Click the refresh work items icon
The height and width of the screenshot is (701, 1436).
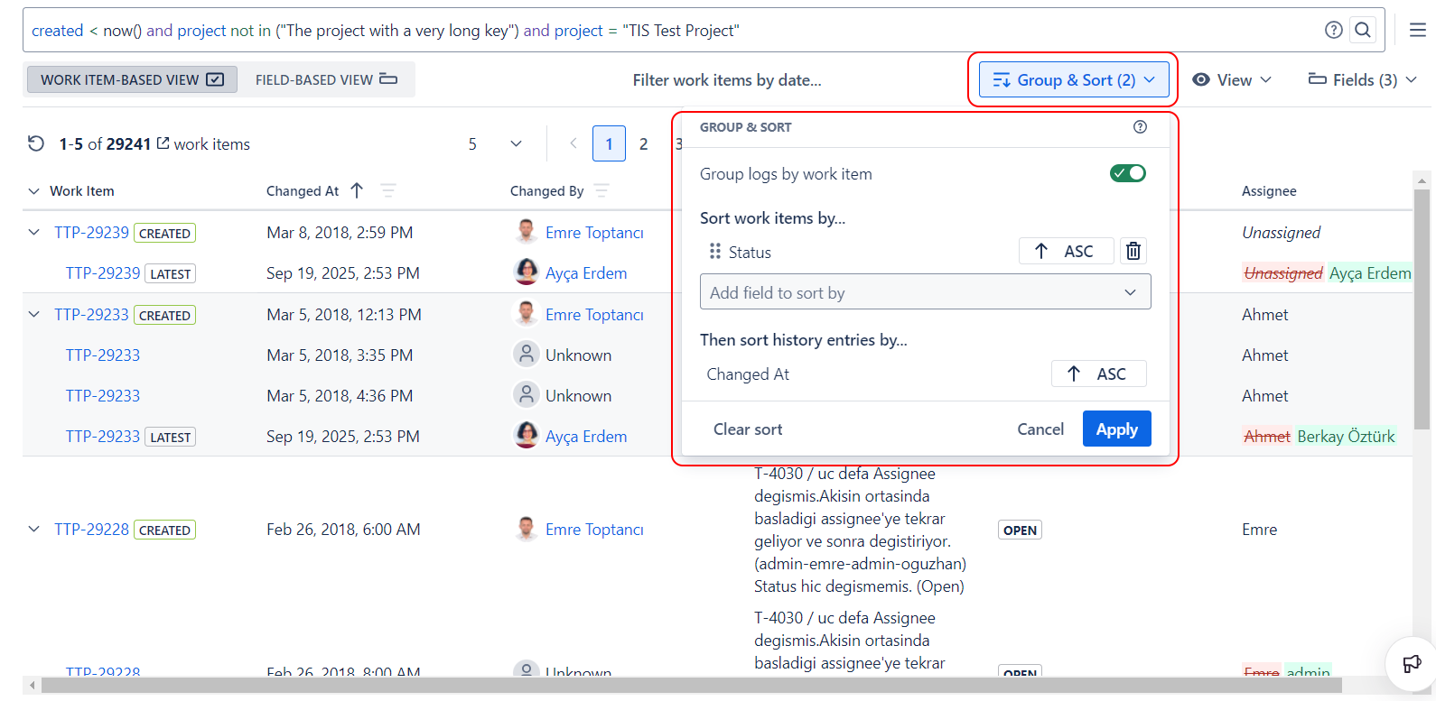36,143
